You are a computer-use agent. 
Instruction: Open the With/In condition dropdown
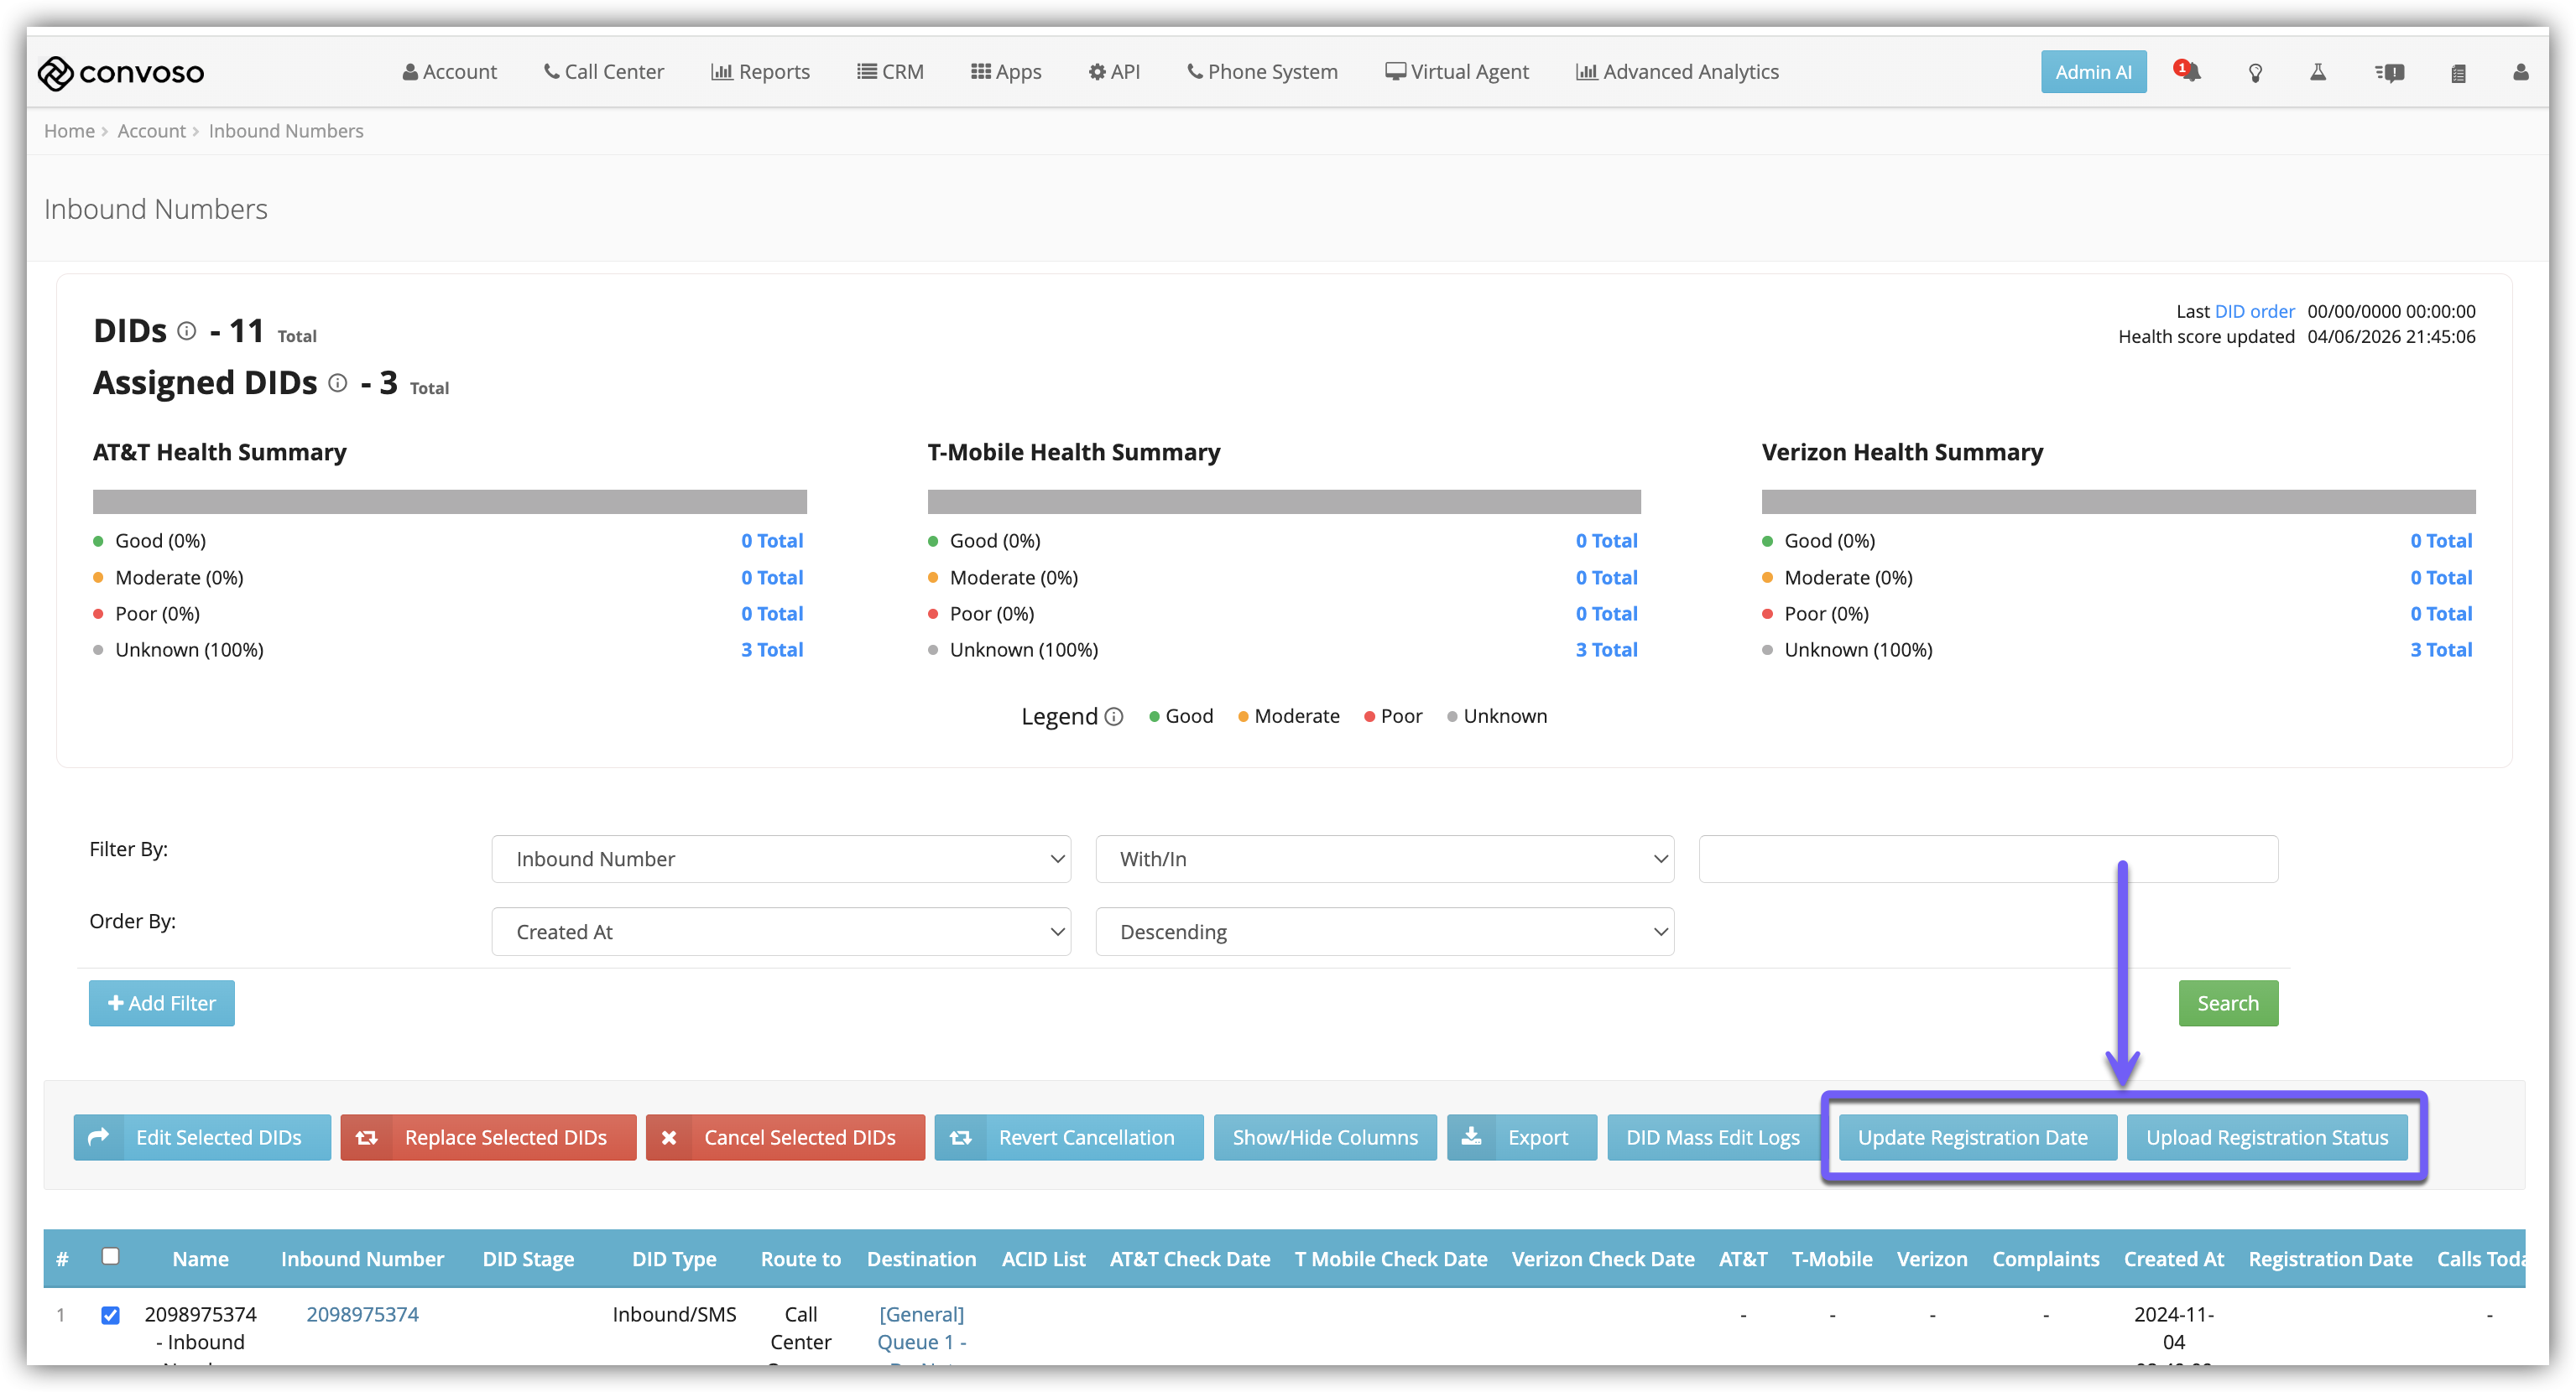tap(1384, 860)
